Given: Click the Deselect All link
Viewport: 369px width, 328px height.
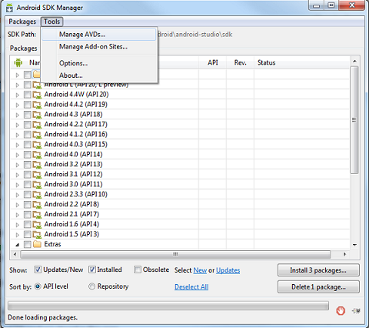Looking at the screenshot, I should click(191, 286).
